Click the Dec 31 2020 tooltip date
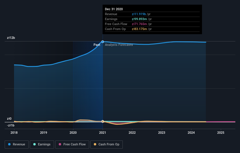Viewport: 240px width, 153px height. click(114, 9)
